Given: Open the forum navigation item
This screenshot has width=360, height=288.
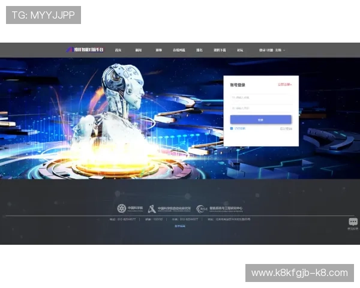Looking at the screenshot, I should coord(240,50).
